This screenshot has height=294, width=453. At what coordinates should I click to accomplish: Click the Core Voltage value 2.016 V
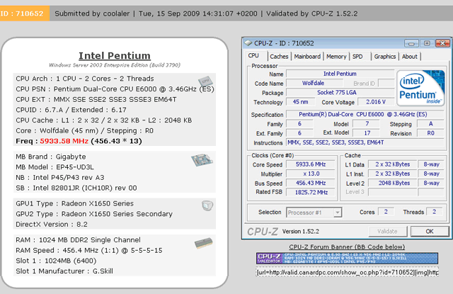(376, 102)
